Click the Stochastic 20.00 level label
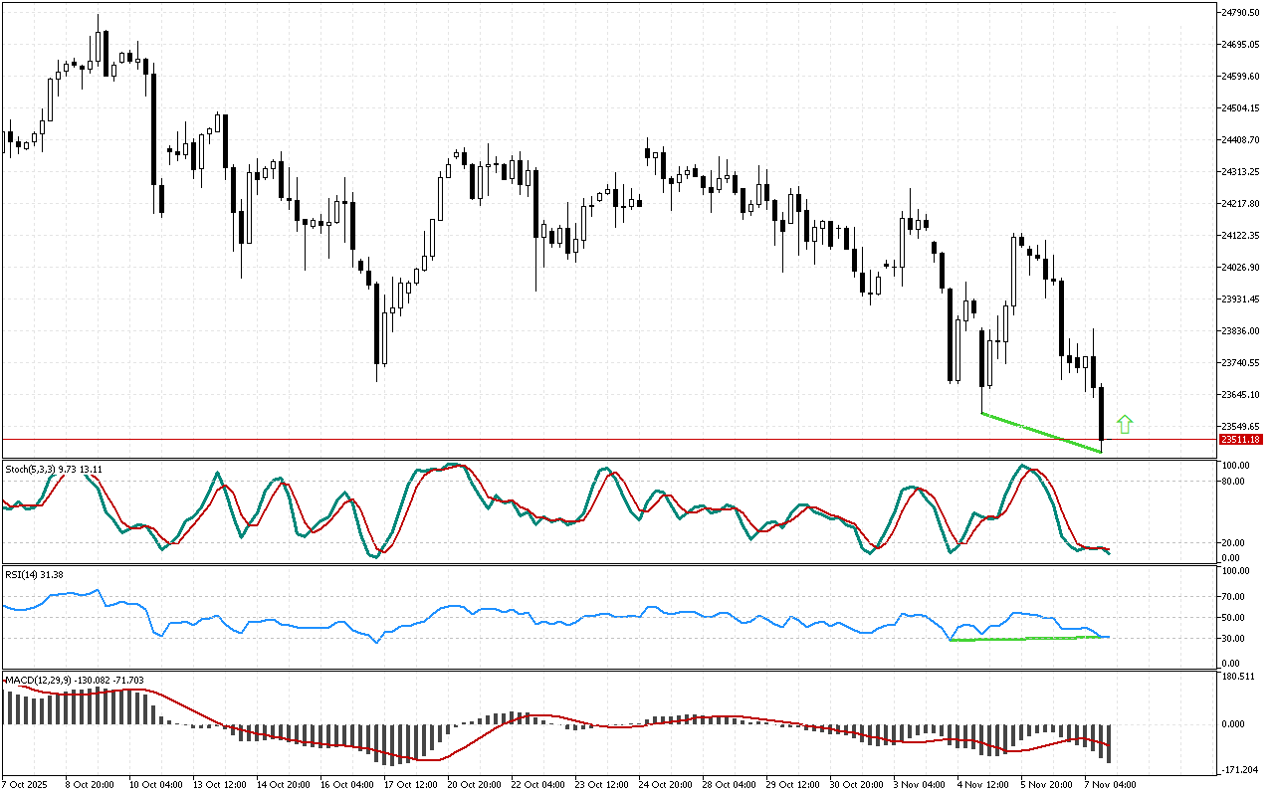The width and height of the screenshot is (1274, 796). [1237, 542]
